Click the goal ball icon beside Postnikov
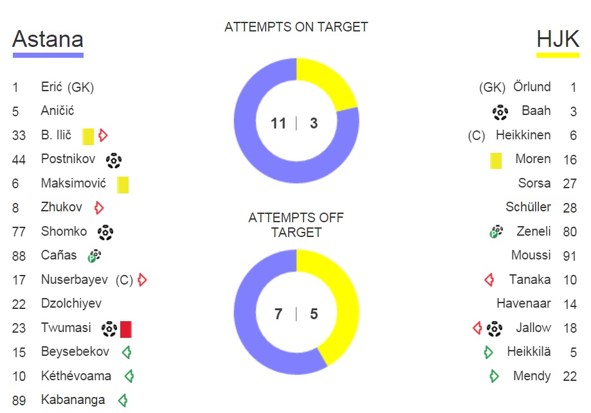 113,161
